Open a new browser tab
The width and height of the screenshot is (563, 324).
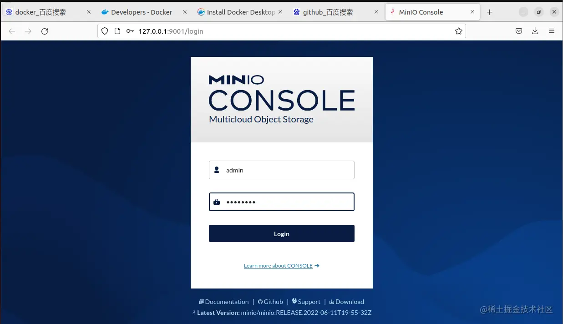(490, 12)
